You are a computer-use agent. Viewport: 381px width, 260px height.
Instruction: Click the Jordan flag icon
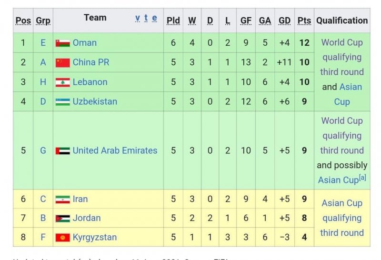click(62, 218)
